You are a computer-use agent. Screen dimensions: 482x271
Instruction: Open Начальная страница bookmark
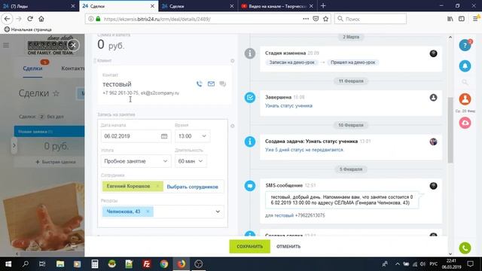pyautogui.click(x=28, y=29)
